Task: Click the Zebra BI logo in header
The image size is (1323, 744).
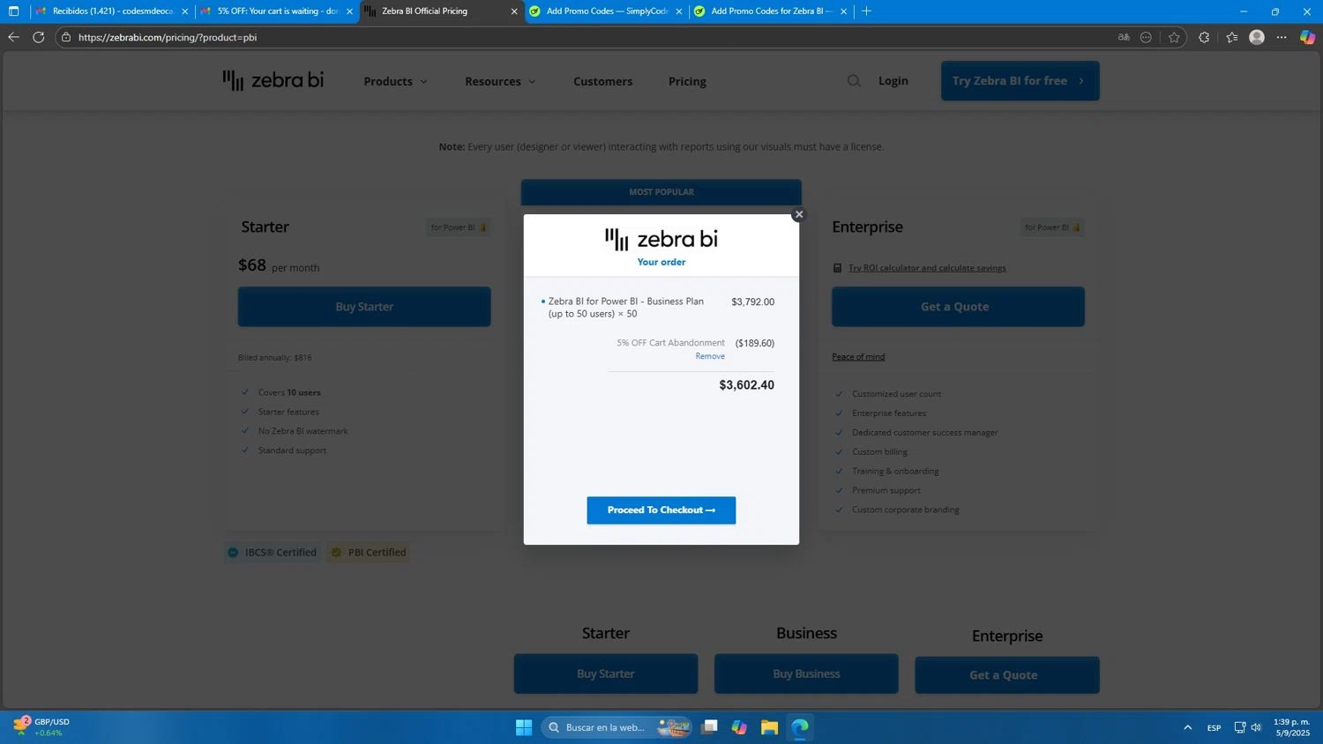Action: click(273, 80)
